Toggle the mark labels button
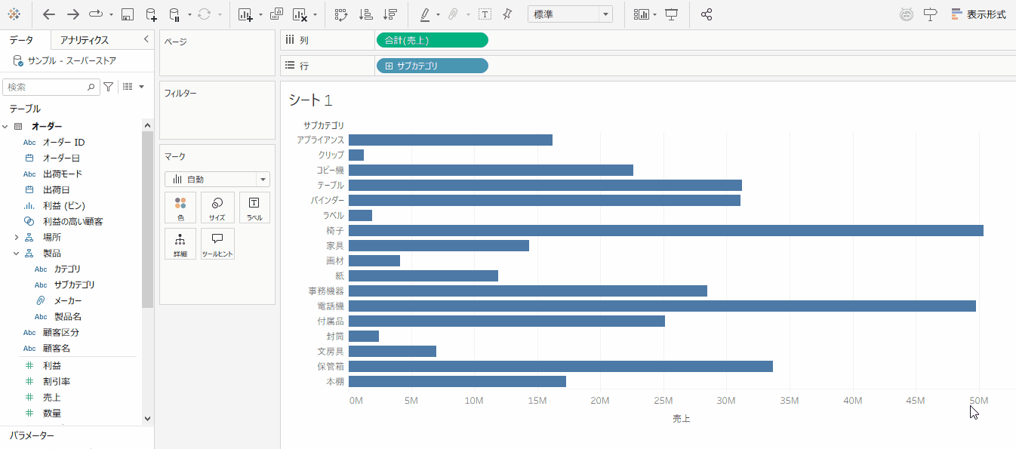 pyautogui.click(x=485, y=14)
